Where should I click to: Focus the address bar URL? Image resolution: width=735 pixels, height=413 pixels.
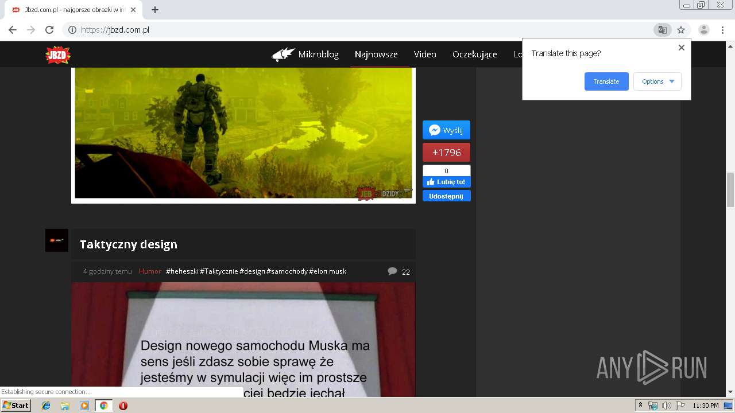(x=115, y=30)
